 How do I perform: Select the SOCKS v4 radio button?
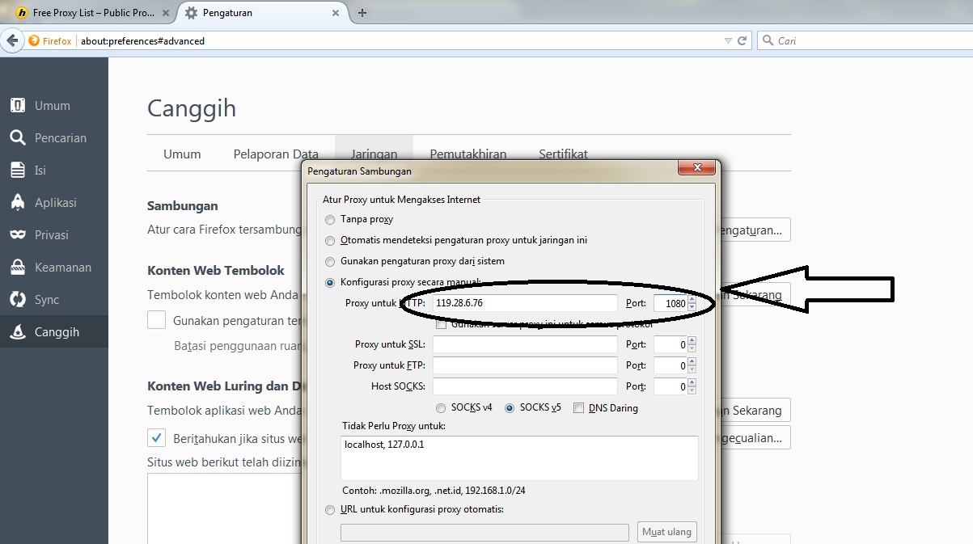pyautogui.click(x=441, y=408)
